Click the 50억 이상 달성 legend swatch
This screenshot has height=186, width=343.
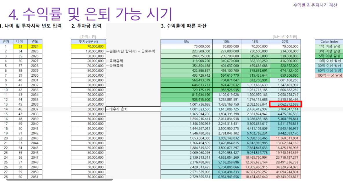point(329,71)
